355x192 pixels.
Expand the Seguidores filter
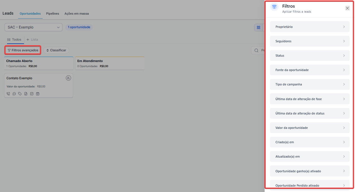point(310,41)
